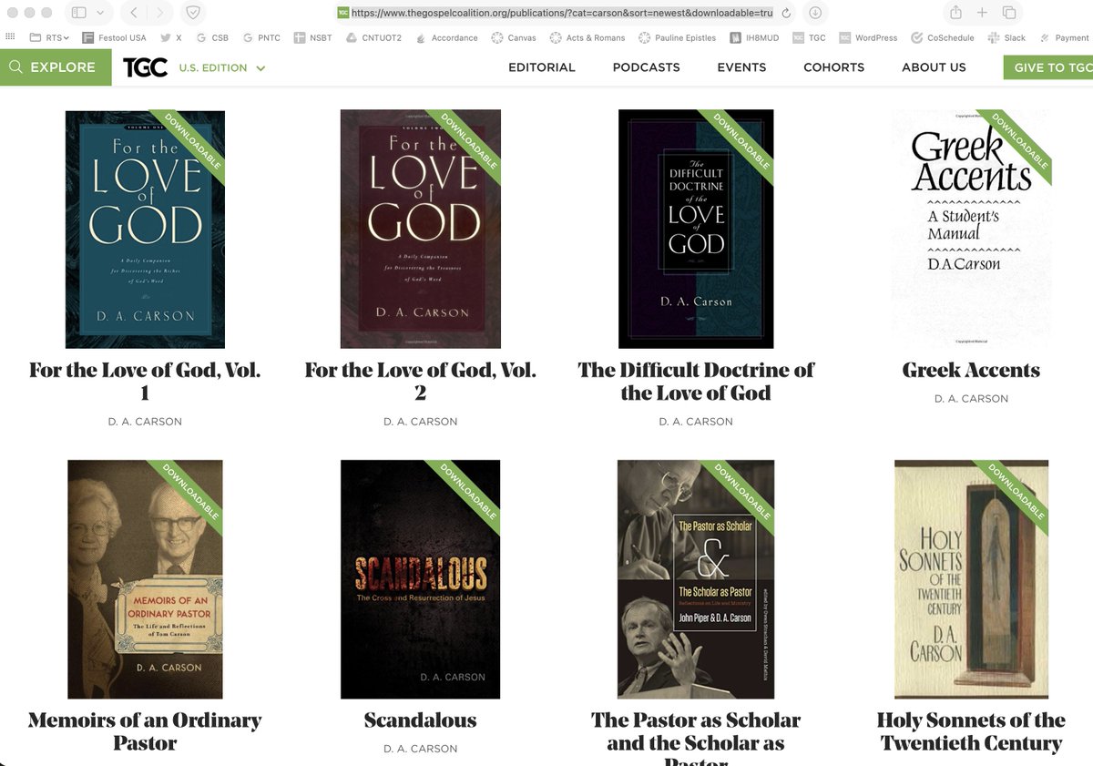
Task: Open the Greek Accents book cover
Action: (971, 230)
